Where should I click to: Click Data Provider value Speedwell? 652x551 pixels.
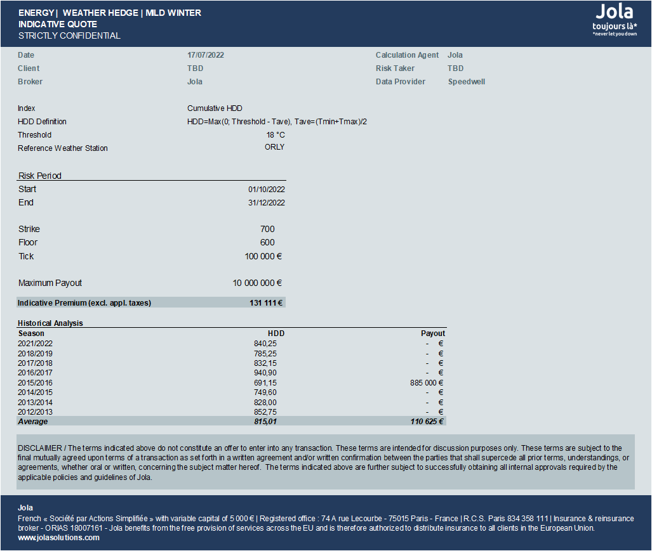[x=467, y=82]
